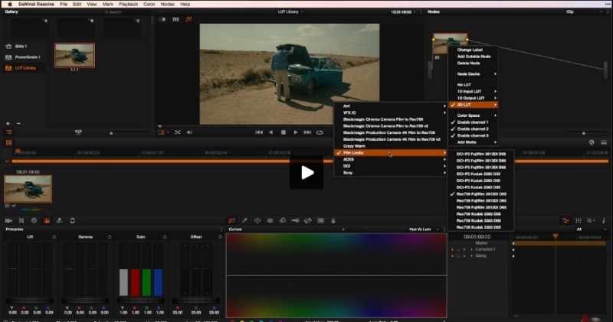613x322 pixels.
Task: Choose Delete Node from context menu
Action: point(469,63)
